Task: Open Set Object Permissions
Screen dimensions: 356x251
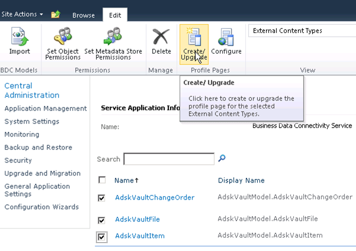Action: (x=62, y=45)
